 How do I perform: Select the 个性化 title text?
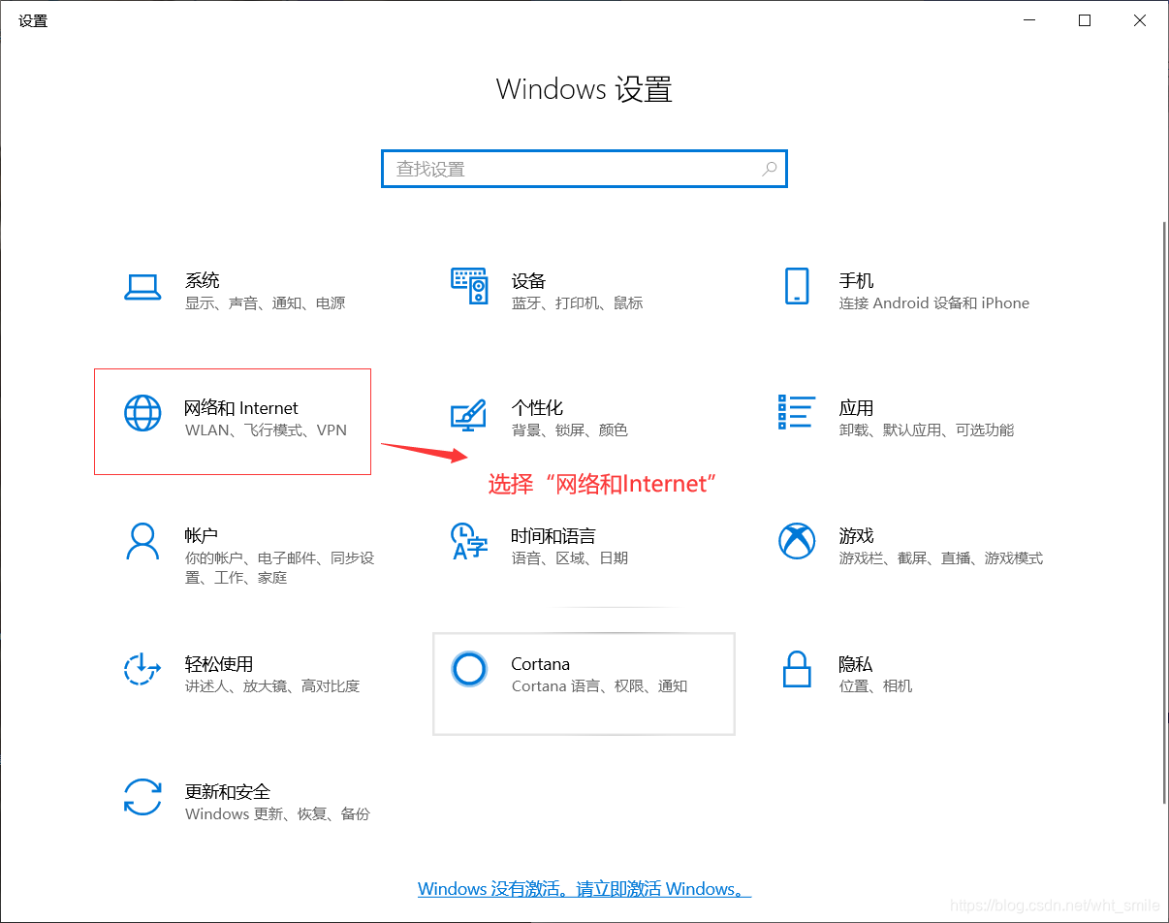(x=538, y=408)
